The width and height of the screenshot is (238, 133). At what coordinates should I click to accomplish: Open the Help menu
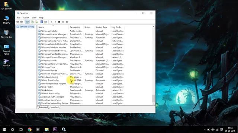41,18
